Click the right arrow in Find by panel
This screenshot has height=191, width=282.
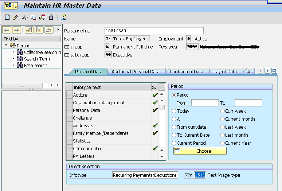16,30
